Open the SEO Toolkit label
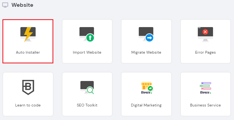This screenshot has height=120, width=234. pyautogui.click(x=87, y=105)
